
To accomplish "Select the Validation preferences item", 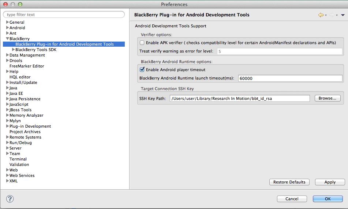I will (19, 165).
